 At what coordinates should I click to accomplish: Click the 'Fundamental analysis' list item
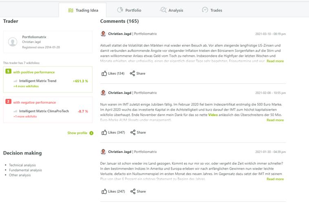point(25,170)
